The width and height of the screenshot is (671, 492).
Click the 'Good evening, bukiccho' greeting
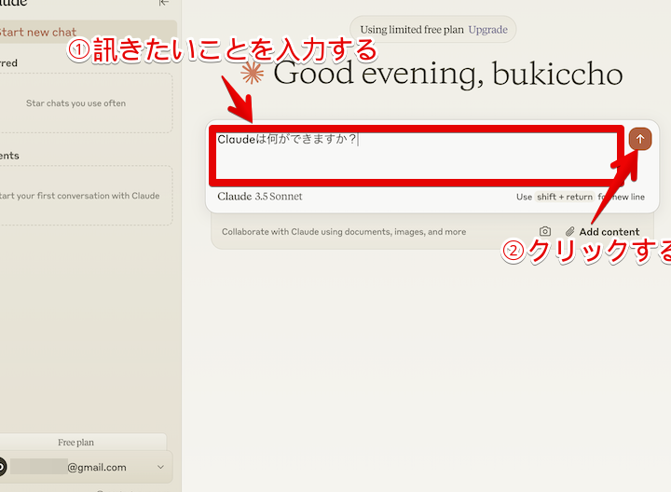(447, 74)
